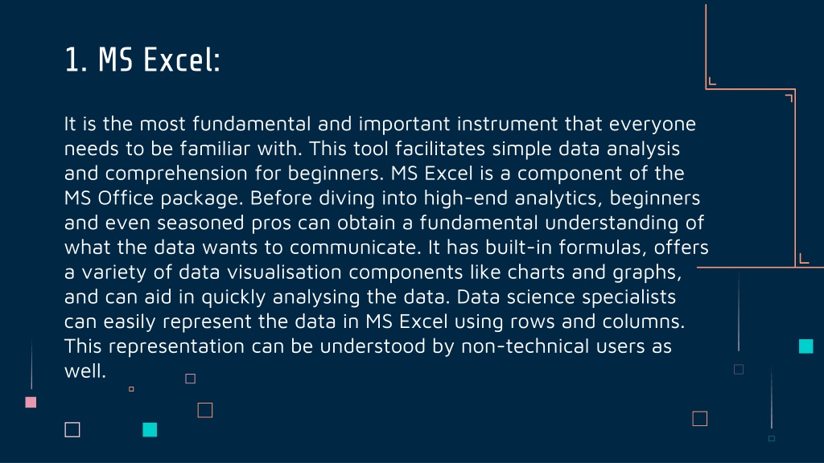Click the orange outlined square beside the teal one
824x463 pixels.
point(205,410)
